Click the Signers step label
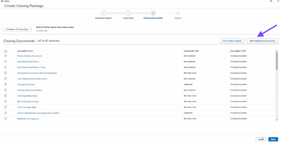Image resolution: width=281 pixels, height=144 pixels. pos(178,18)
